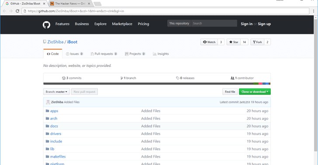This screenshot has height=165, width=318.
Task: Click the drivers folder icon
Action: click(x=47, y=134)
